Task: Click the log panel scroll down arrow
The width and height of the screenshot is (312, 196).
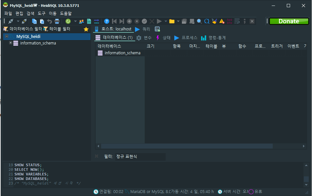Action: click(306, 185)
